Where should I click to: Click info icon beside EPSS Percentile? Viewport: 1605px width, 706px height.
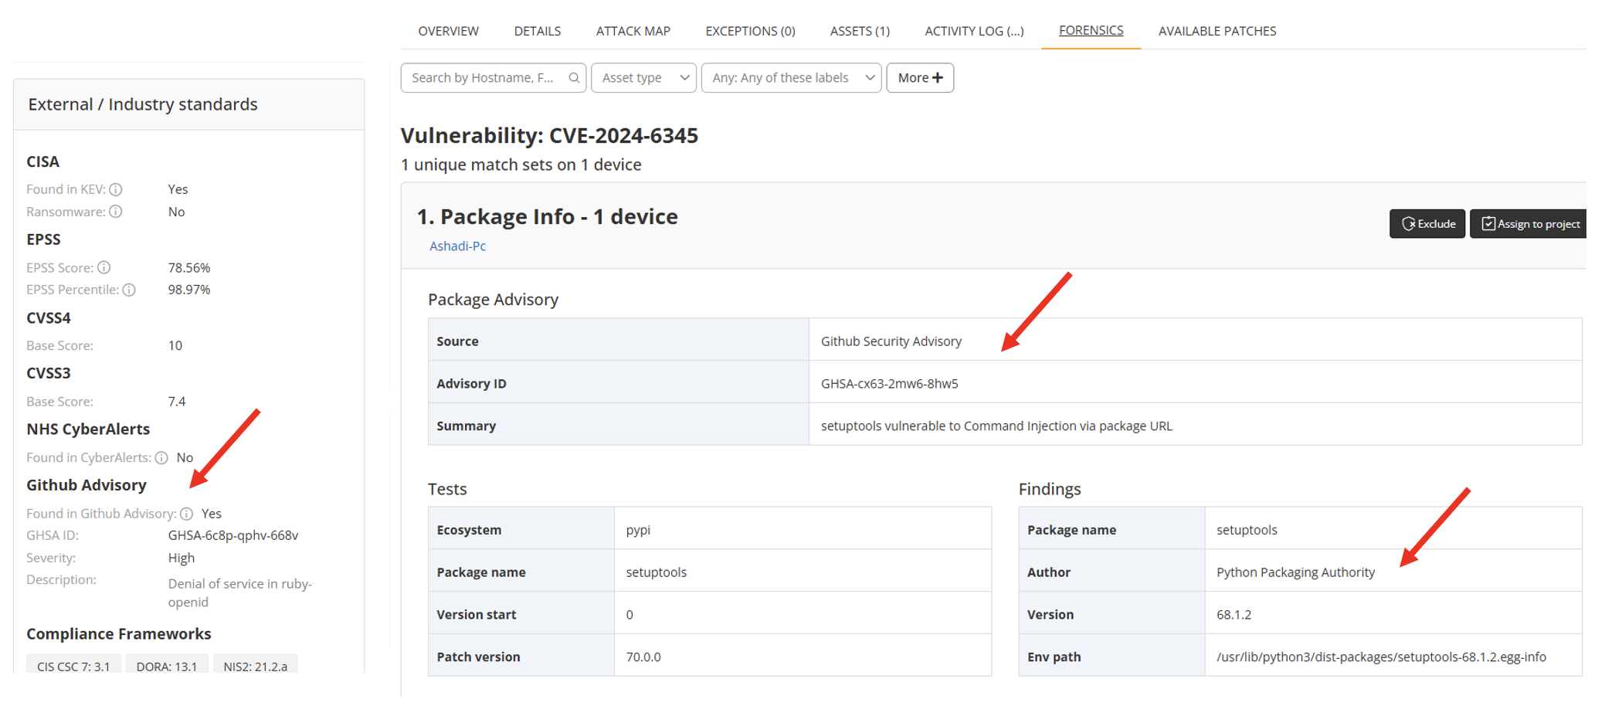pyautogui.click(x=129, y=290)
